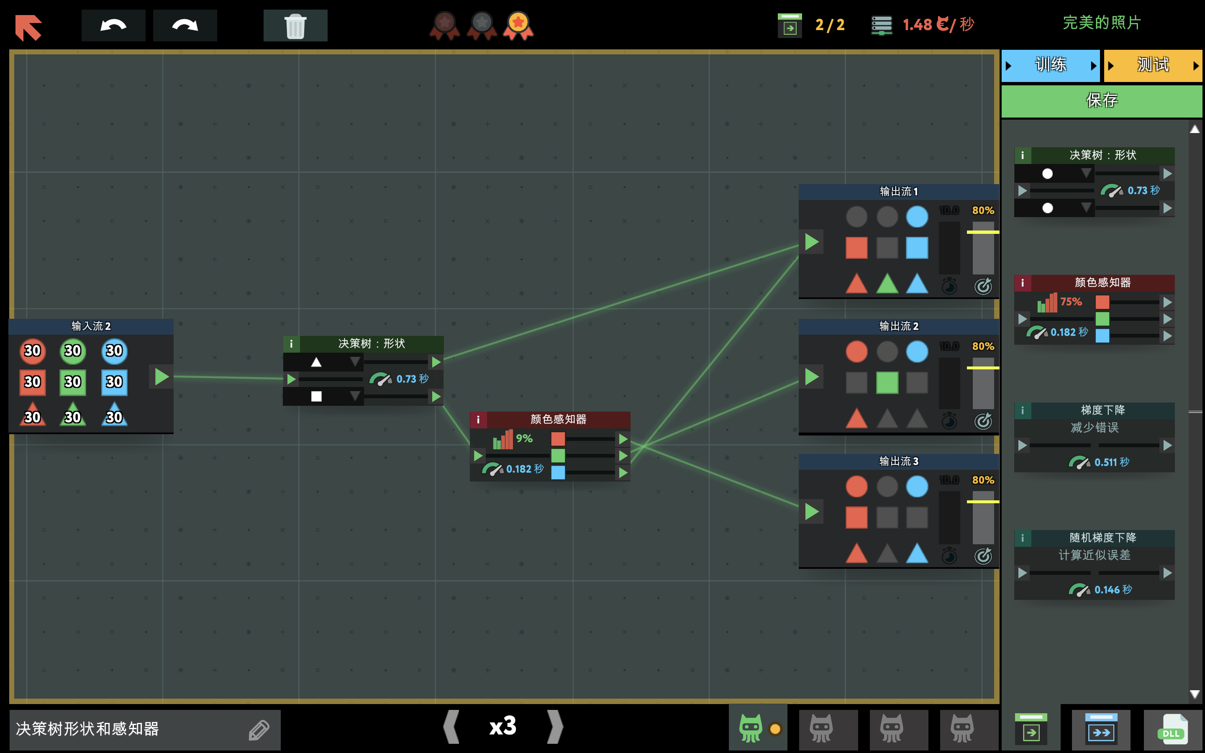Toggle the green square in 输出流 2
This screenshot has width=1205, height=753.
887,382
